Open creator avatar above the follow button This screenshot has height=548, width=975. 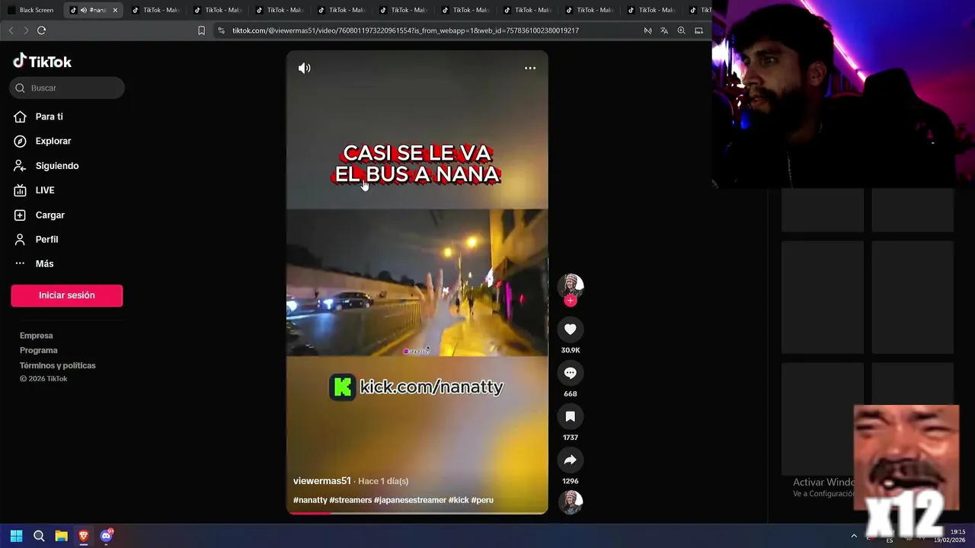coord(570,285)
